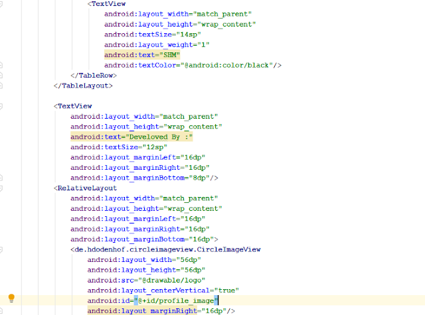Click layout_width="match_parent" right under <RelativeLayout
The width and height of the screenshot is (425, 315).
pyautogui.click(x=144, y=198)
